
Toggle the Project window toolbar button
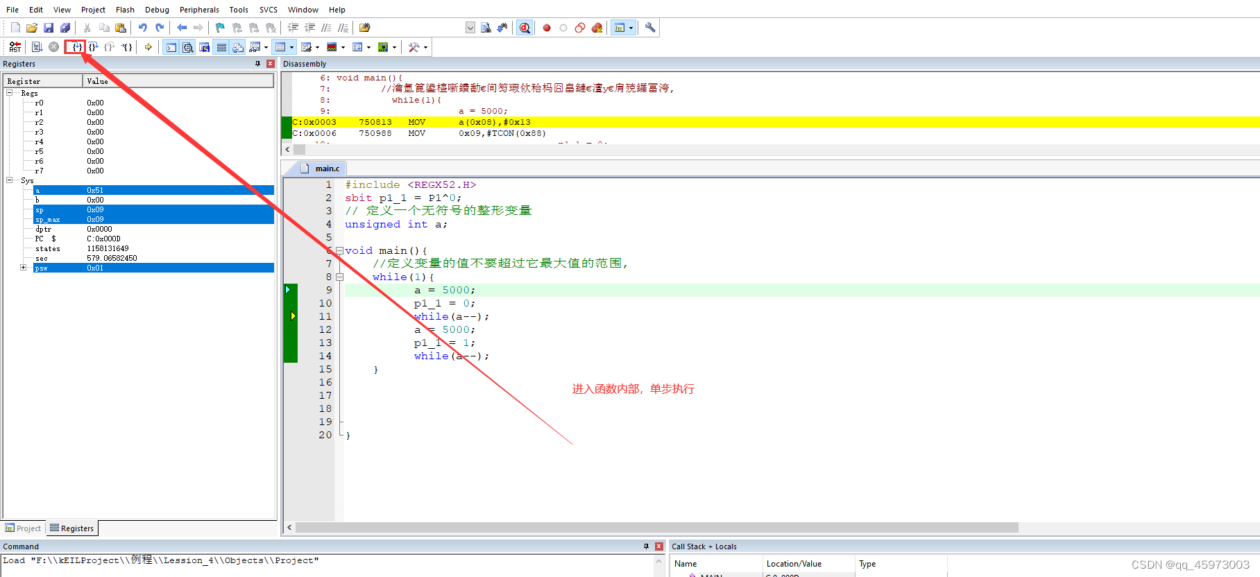(620, 28)
